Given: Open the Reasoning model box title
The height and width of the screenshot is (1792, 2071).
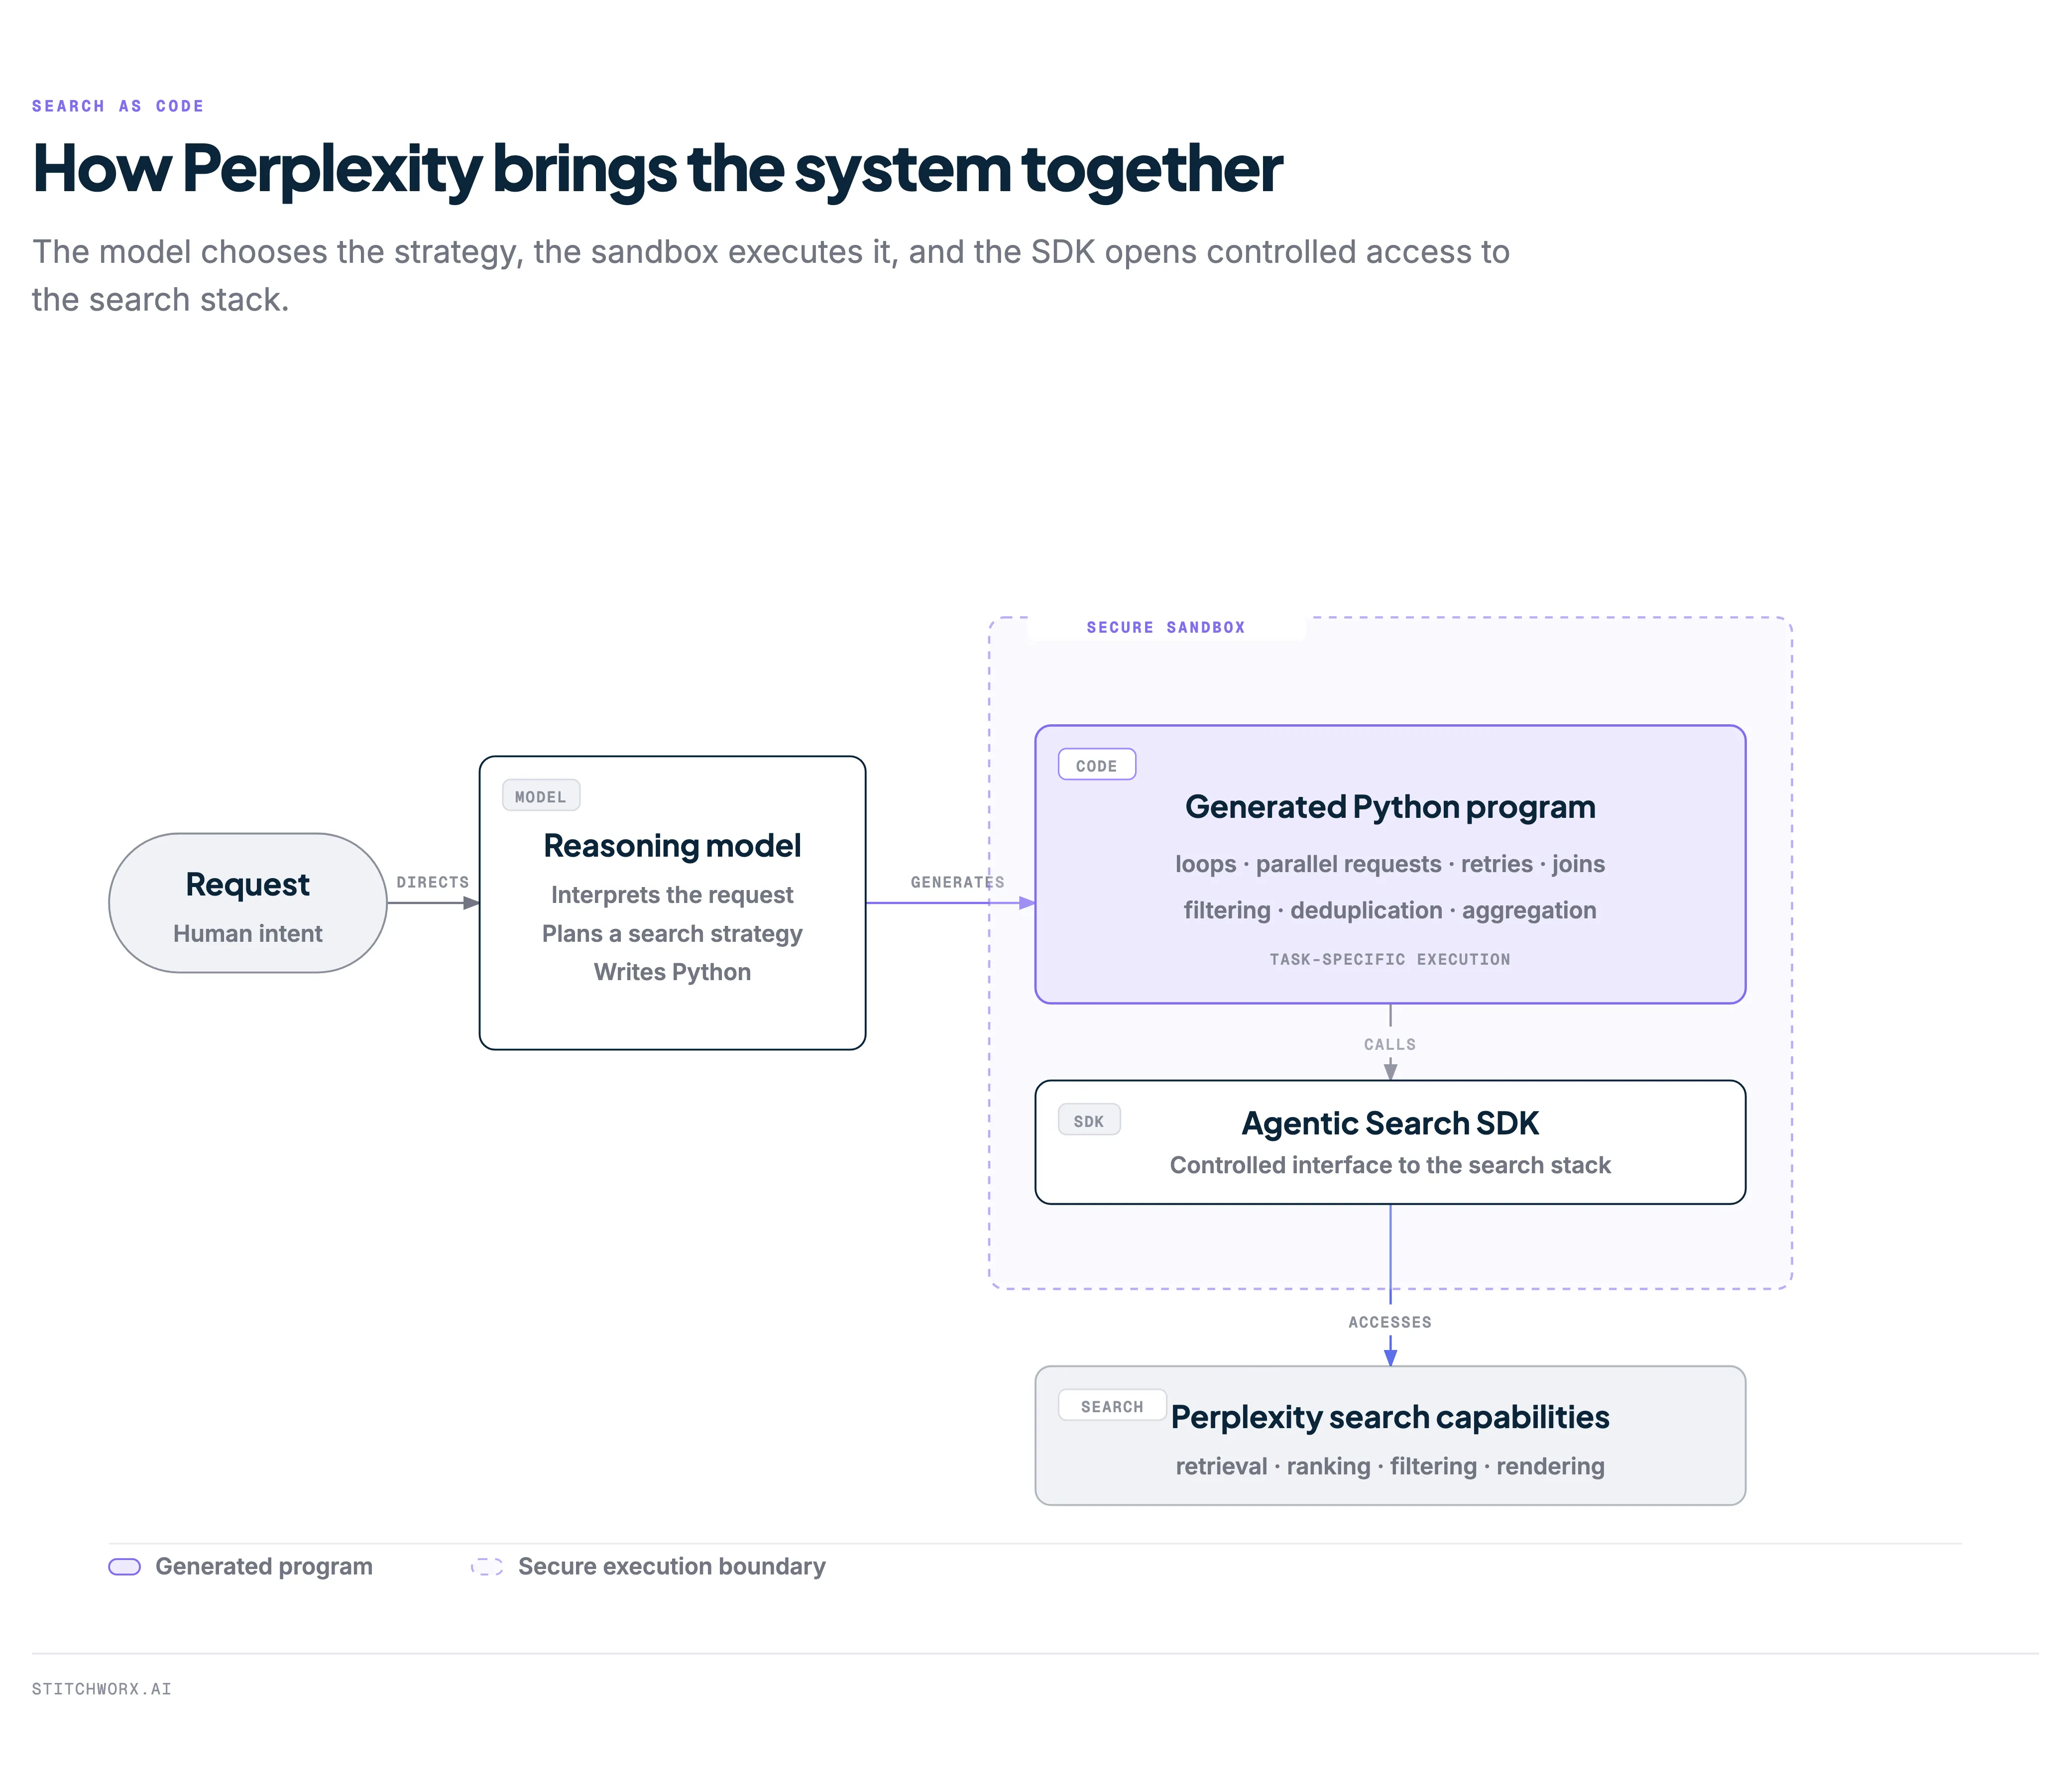Looking at the screenshot, I should coord(672,846).
